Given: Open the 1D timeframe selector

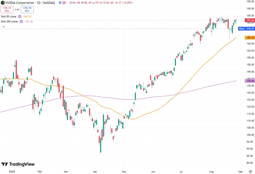Looking at the screenshot, I should tap(38, 3).
